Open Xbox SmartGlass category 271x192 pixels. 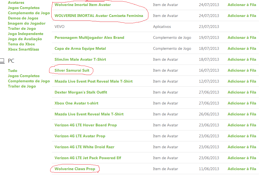coord(24,49)
